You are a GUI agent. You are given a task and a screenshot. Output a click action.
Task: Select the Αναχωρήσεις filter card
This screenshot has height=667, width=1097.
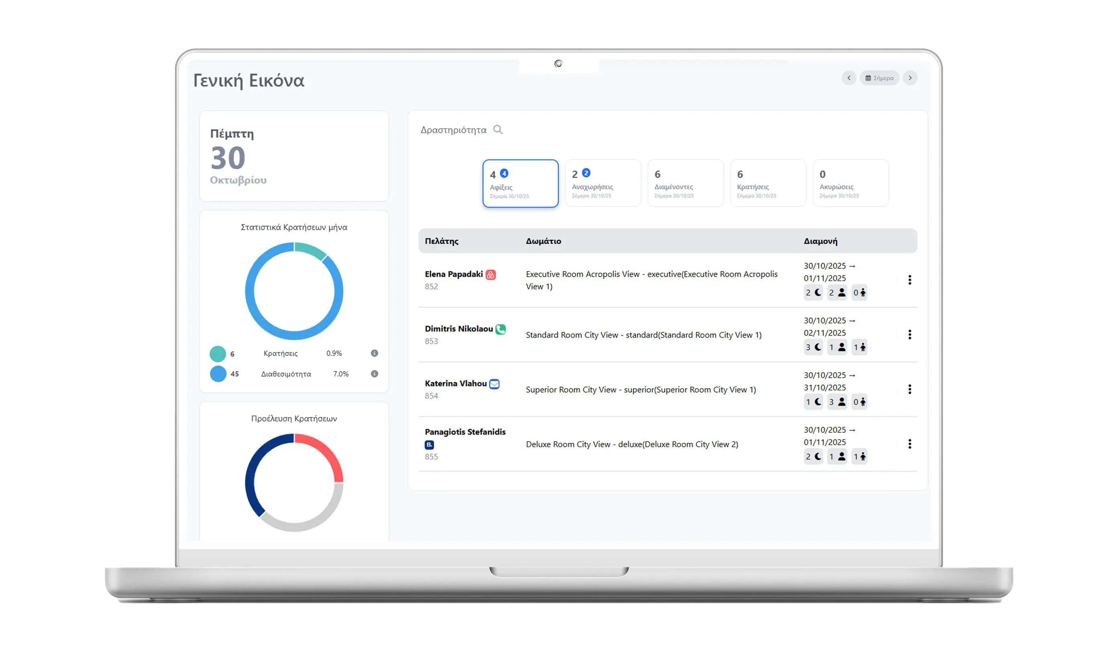click(x=603, y=183)
